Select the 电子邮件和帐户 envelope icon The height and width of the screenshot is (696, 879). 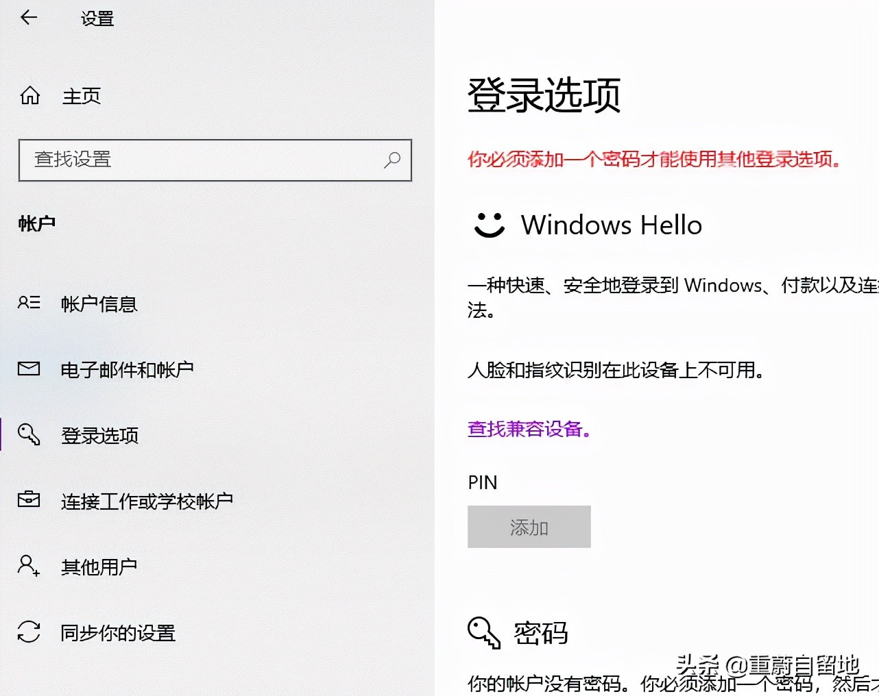point(28,368)
